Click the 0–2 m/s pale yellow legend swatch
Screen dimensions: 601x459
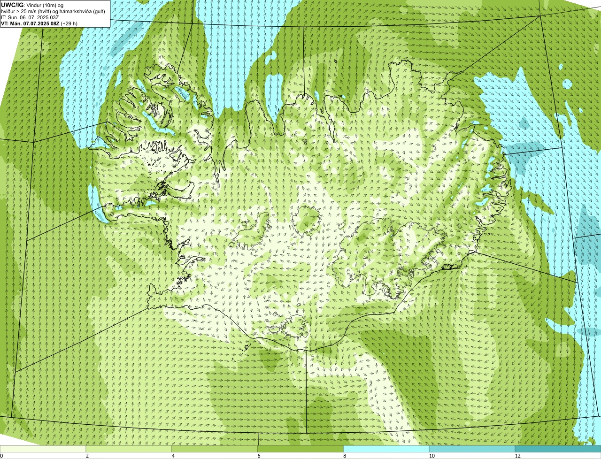coord(43,449)
